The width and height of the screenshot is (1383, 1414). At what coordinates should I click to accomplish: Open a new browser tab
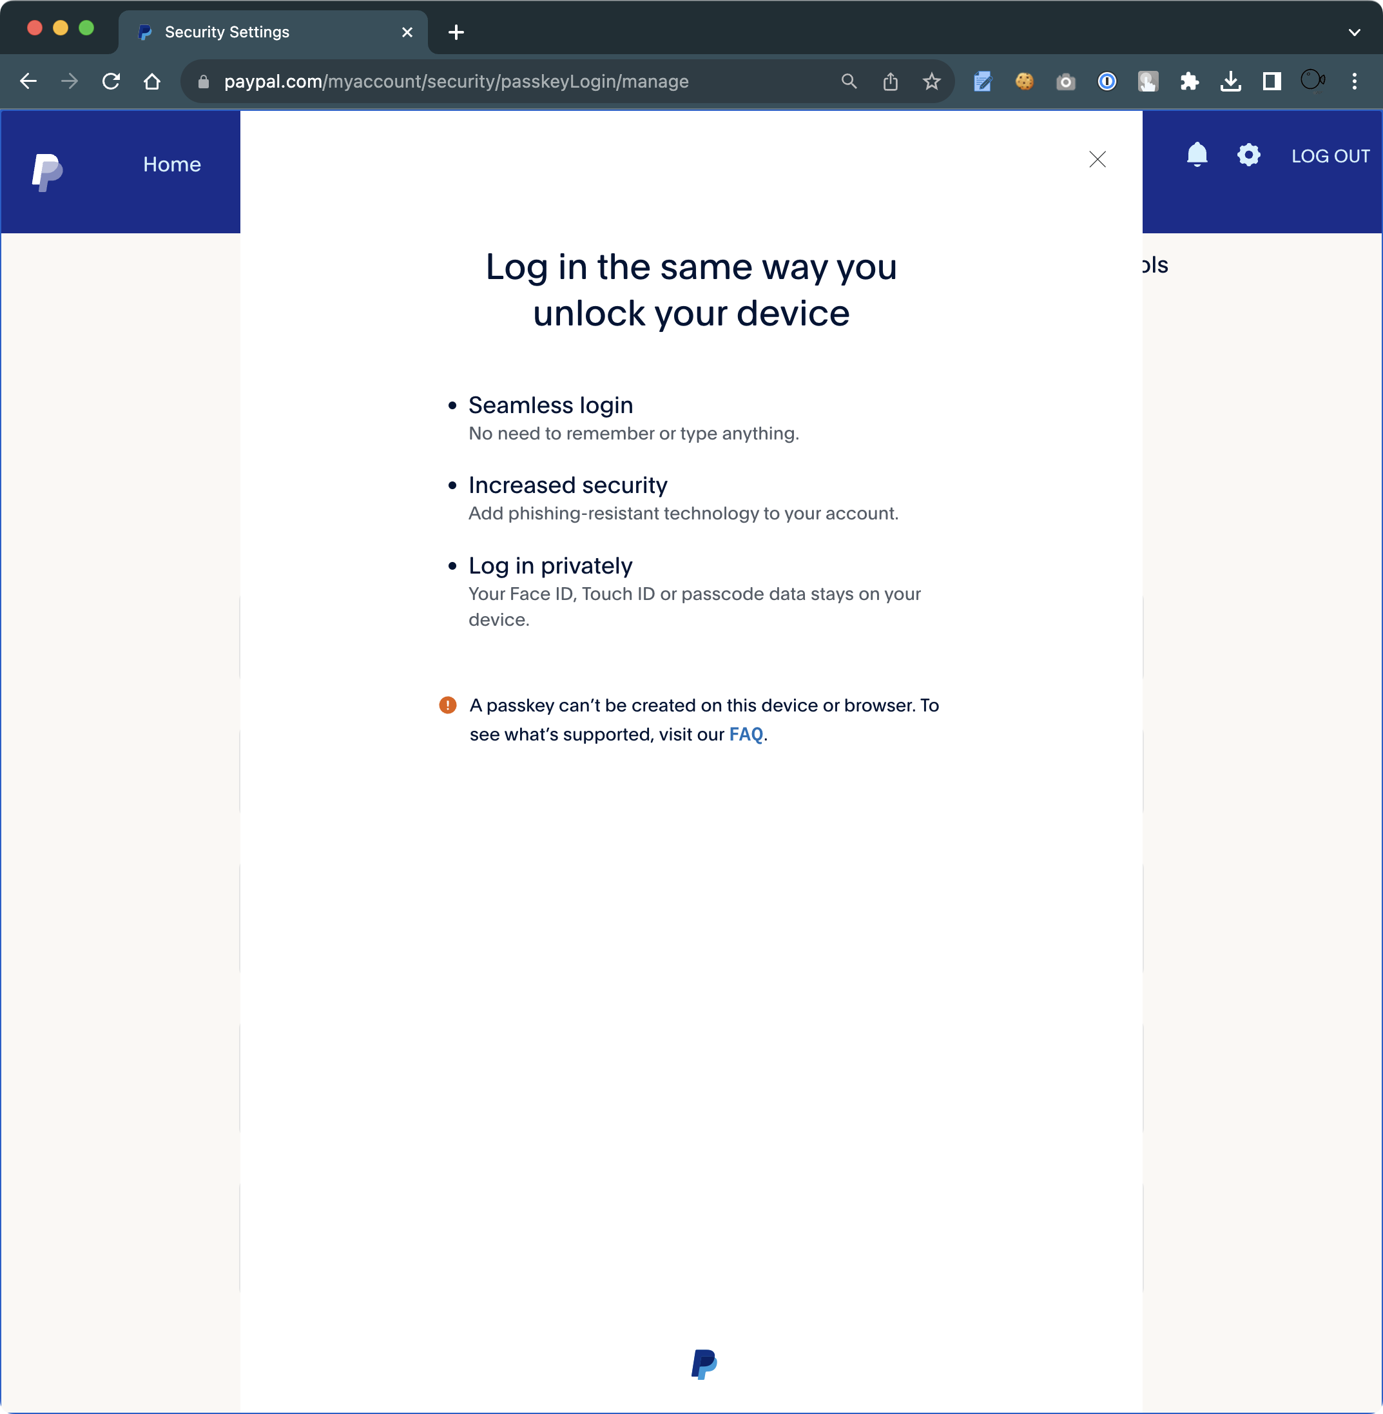coord(456,32)
